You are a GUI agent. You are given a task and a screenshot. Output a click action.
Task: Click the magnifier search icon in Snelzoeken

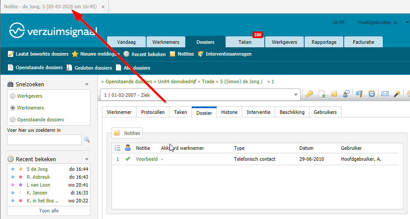(86, 140)
